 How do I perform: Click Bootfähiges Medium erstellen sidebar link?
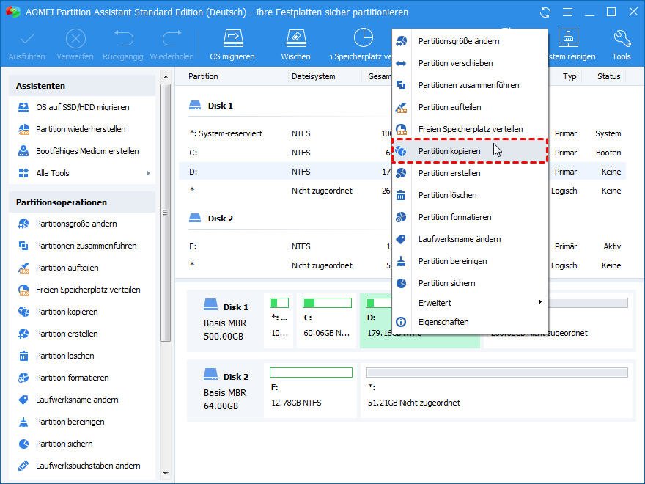coord(87,151)
